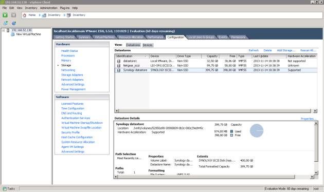Click the Home icon in navigation bar
The height and width of the screenshot is (192, 324).
[25, 15]
